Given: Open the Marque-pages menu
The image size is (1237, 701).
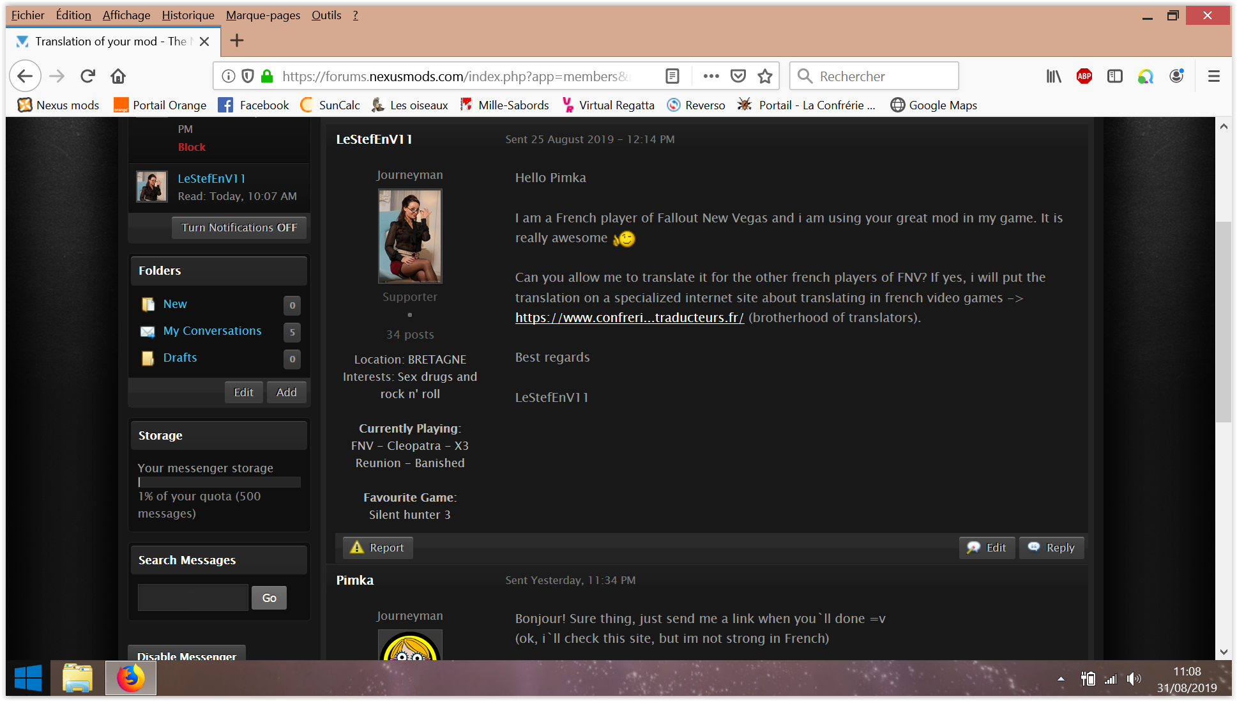Looking at the screenshot, I should (x=262, y=15).
